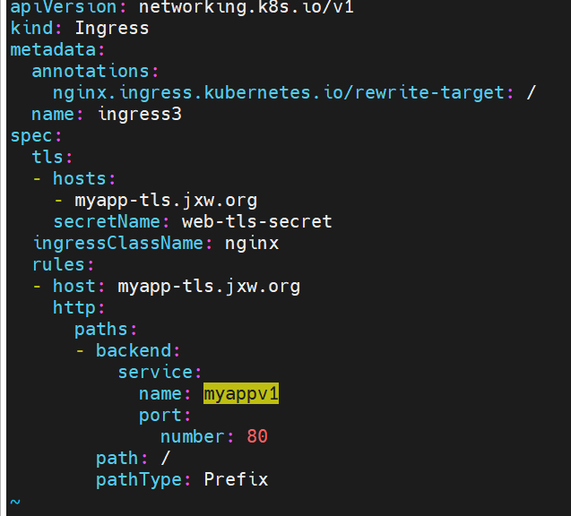Click the 'rules' key
Screen dimensions: 571x516
pos(58,264)
